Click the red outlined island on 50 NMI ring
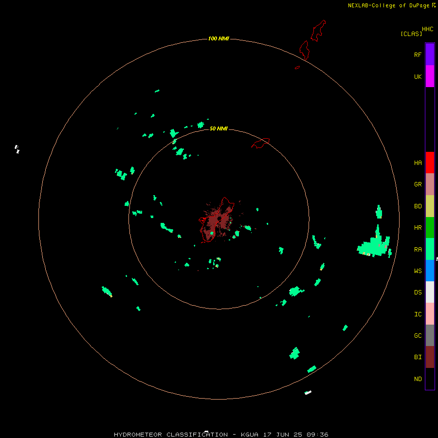 point(261,143)
